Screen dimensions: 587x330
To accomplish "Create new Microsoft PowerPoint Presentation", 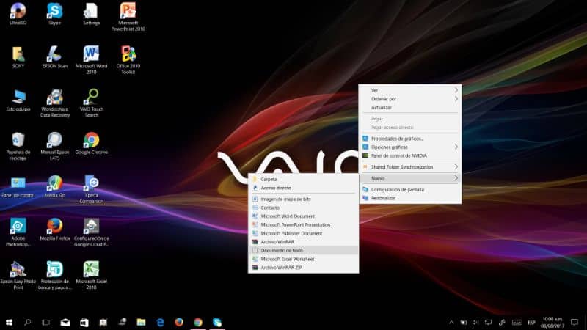I will point(303,225).
